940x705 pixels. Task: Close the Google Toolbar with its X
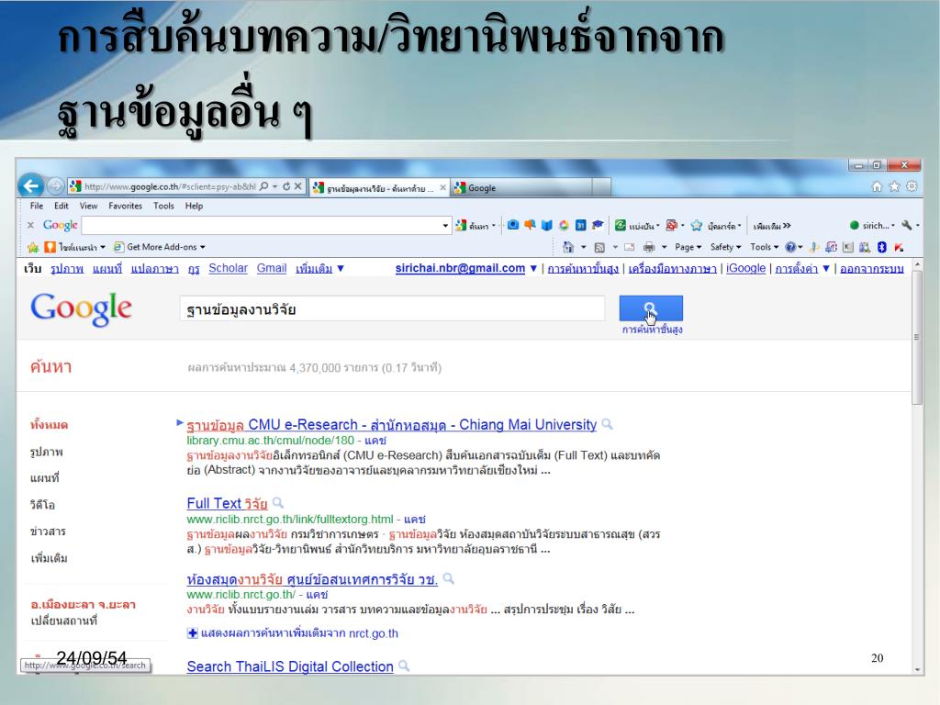click(30, 226)
